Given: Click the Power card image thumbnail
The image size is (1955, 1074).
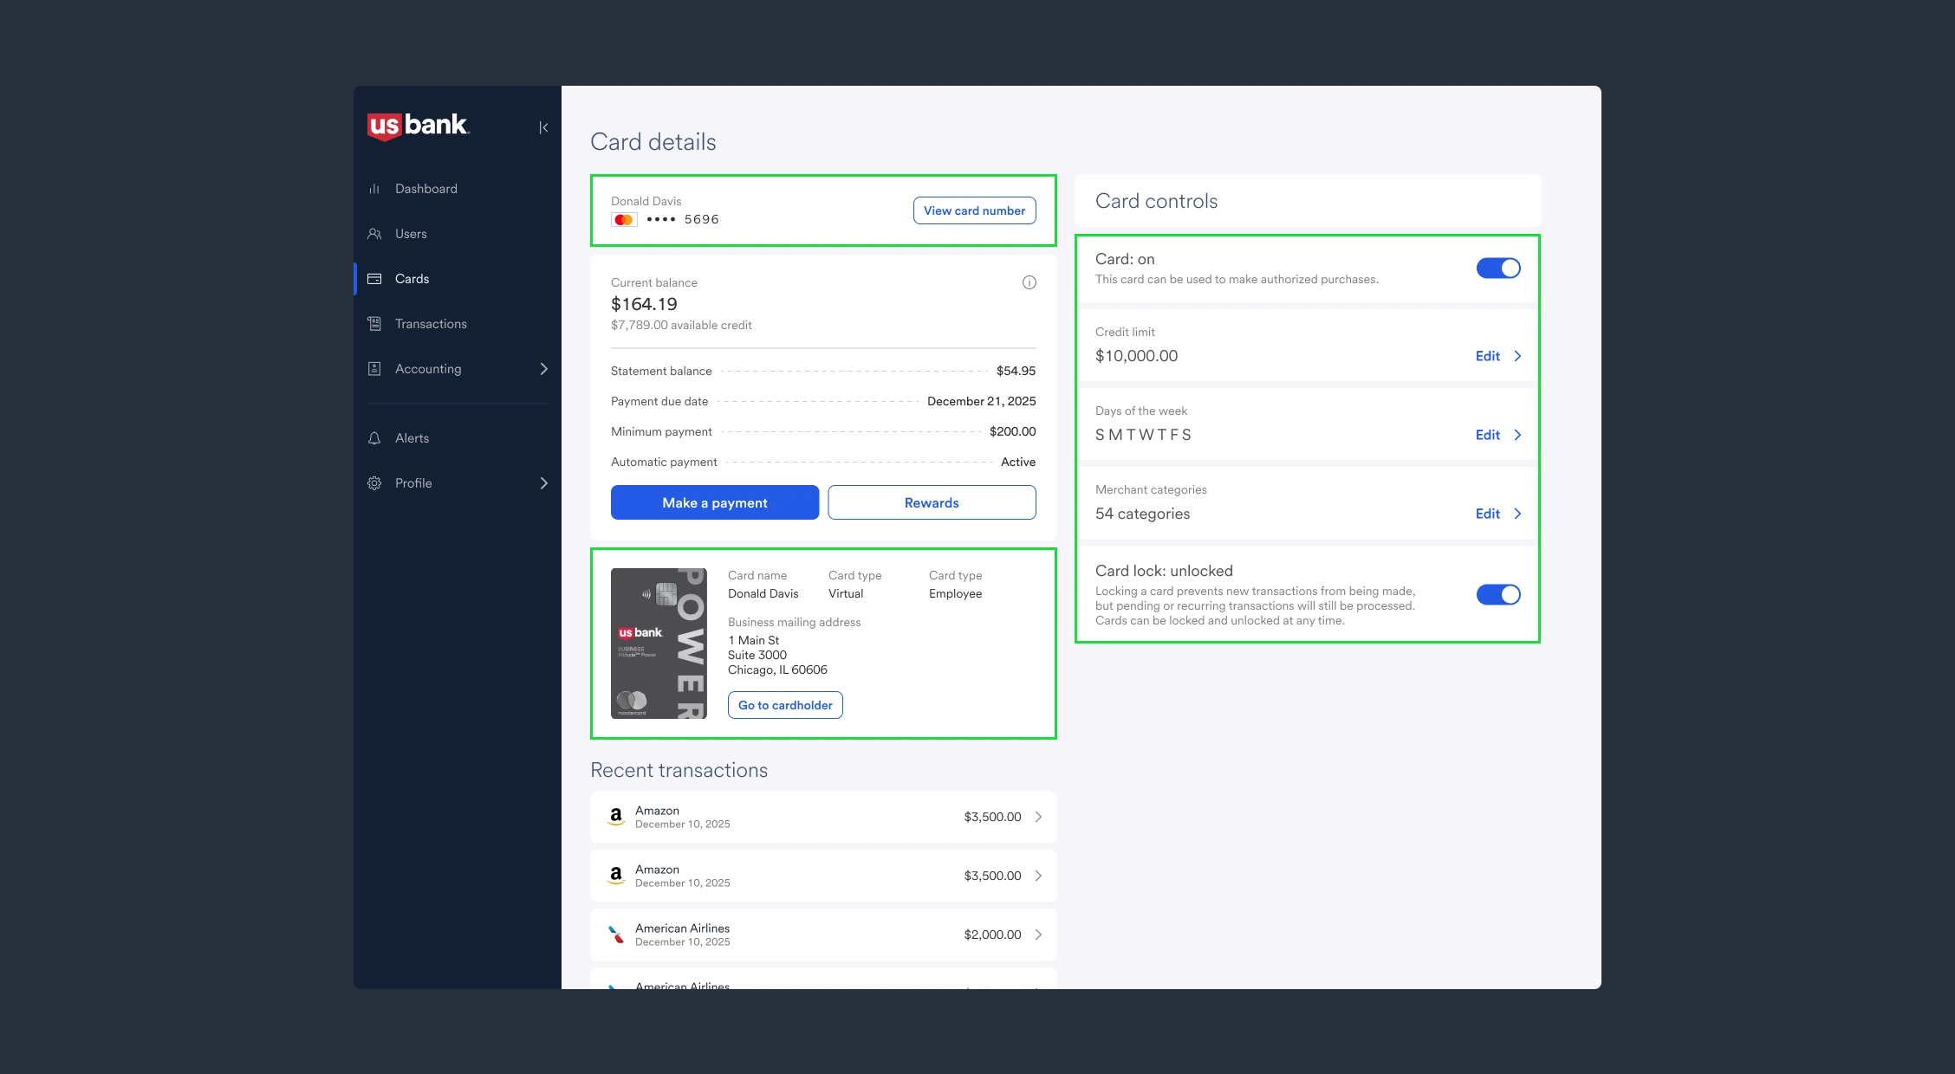Looking at the screenshot, I should tap(659, 644).
